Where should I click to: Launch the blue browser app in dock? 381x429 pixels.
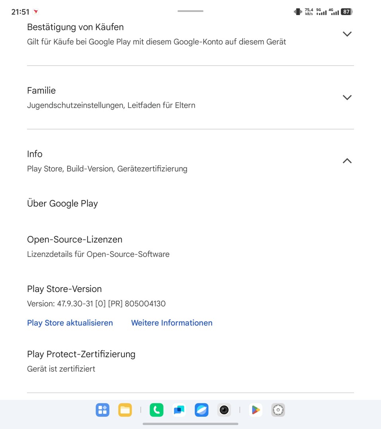(202, 410)
